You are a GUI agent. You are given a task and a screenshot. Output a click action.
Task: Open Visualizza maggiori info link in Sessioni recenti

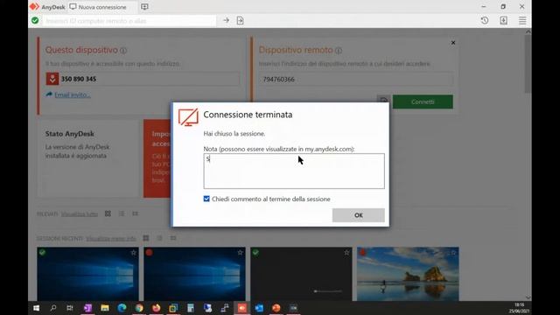coord(111,238)
